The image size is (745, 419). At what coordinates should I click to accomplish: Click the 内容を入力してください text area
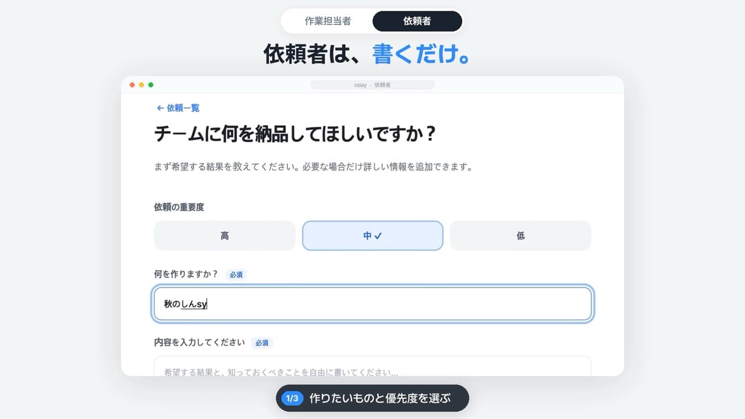click(x=372, y=366)
